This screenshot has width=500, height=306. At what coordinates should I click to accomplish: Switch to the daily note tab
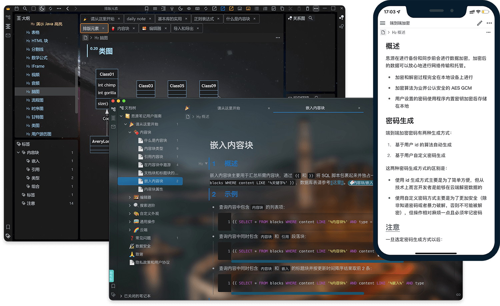pyautogui.click(x=136, y=19)
